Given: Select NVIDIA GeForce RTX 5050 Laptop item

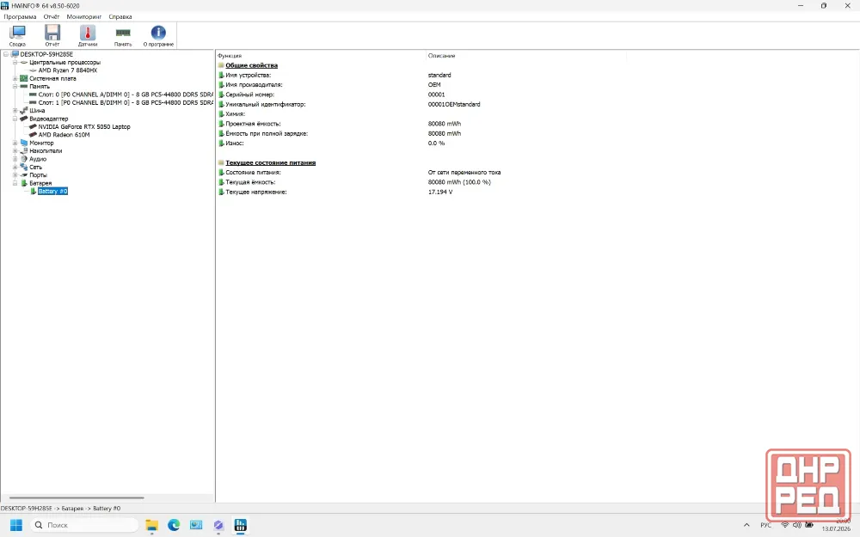Looking at the screenshot, I should (x=84, y=126).
